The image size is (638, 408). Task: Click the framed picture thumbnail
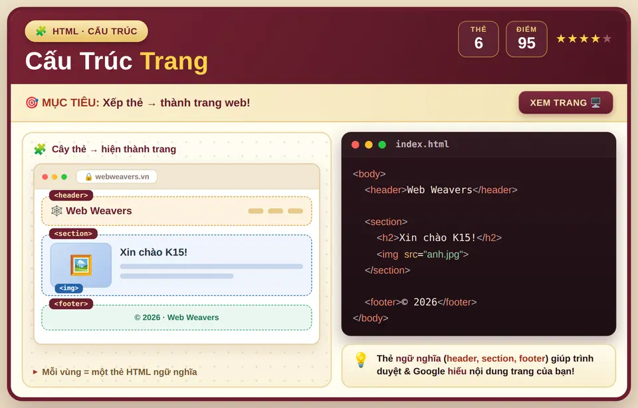coord(81,265)
